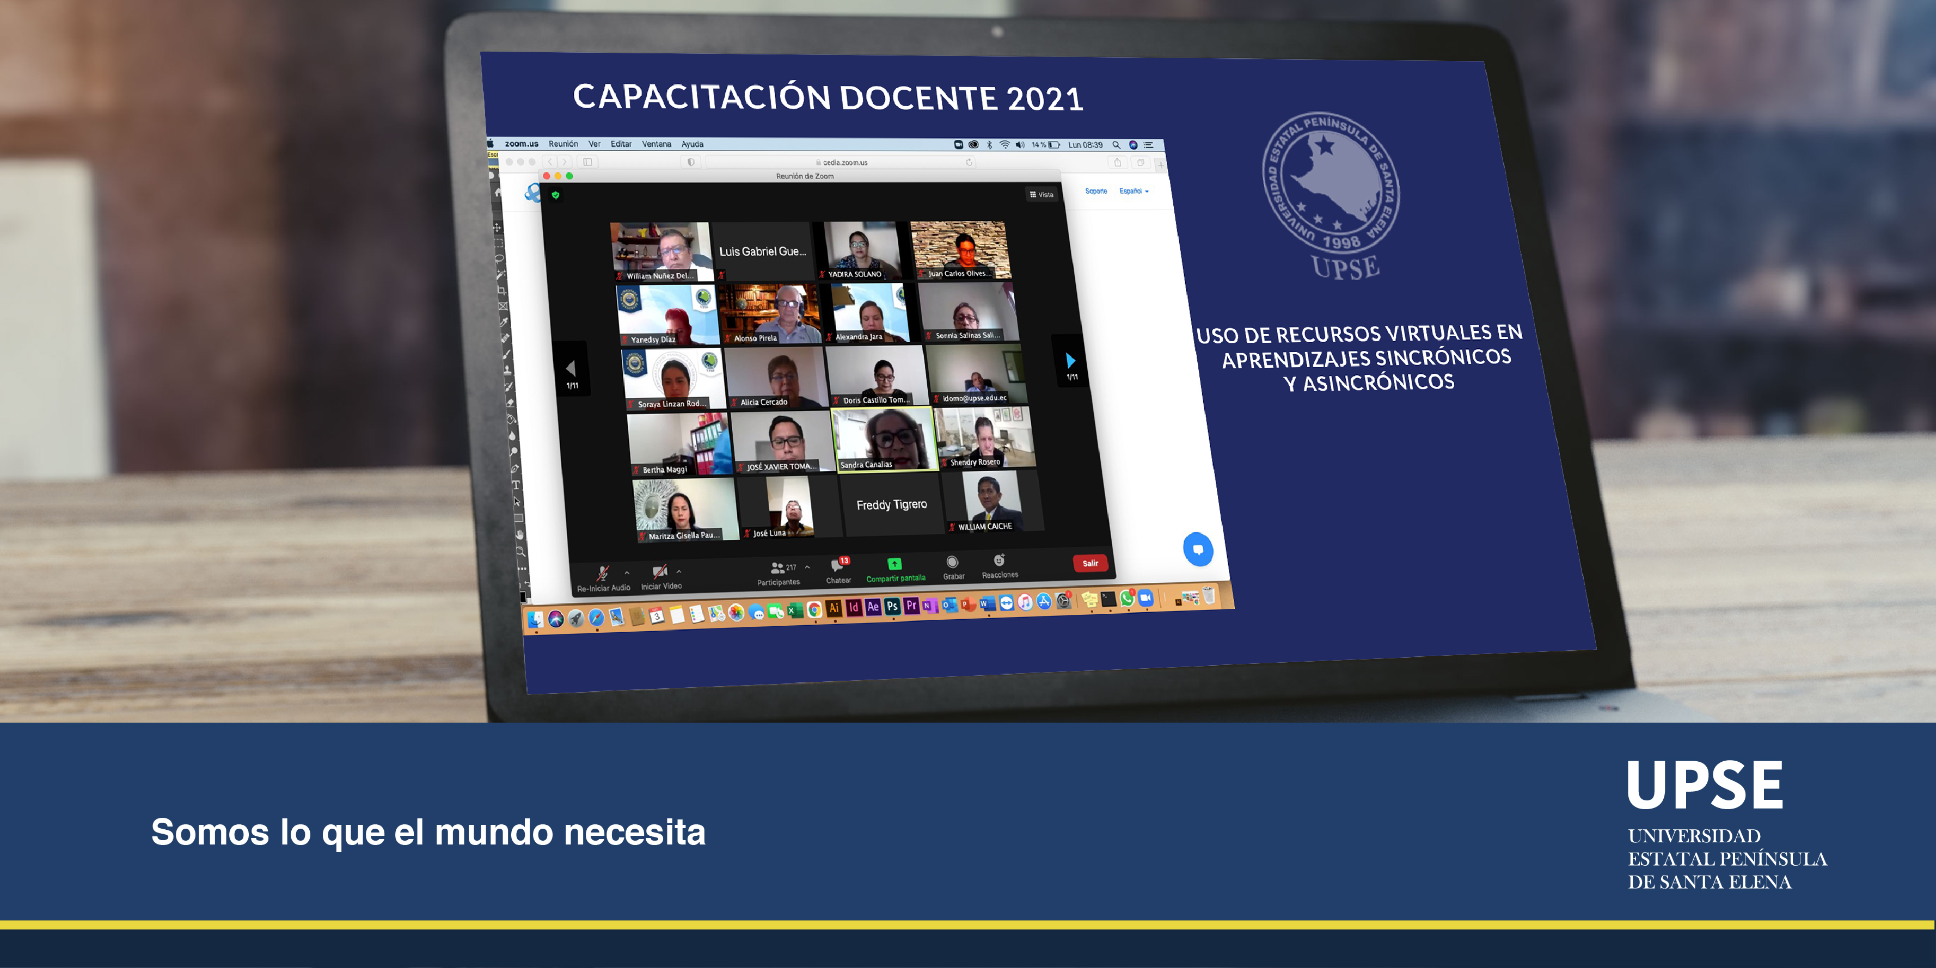Image resolution: width=1936 pixels, height=968 pixels.
Task: Open the Ayuda menu
Action: click(692, 144)
